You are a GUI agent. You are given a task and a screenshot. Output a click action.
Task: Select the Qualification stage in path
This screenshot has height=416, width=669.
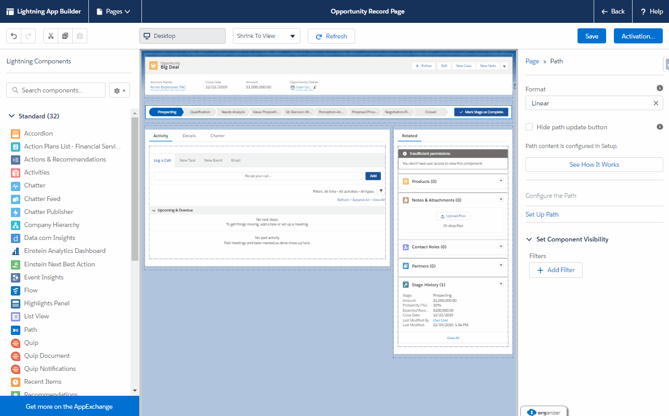[x=200, y=112]
